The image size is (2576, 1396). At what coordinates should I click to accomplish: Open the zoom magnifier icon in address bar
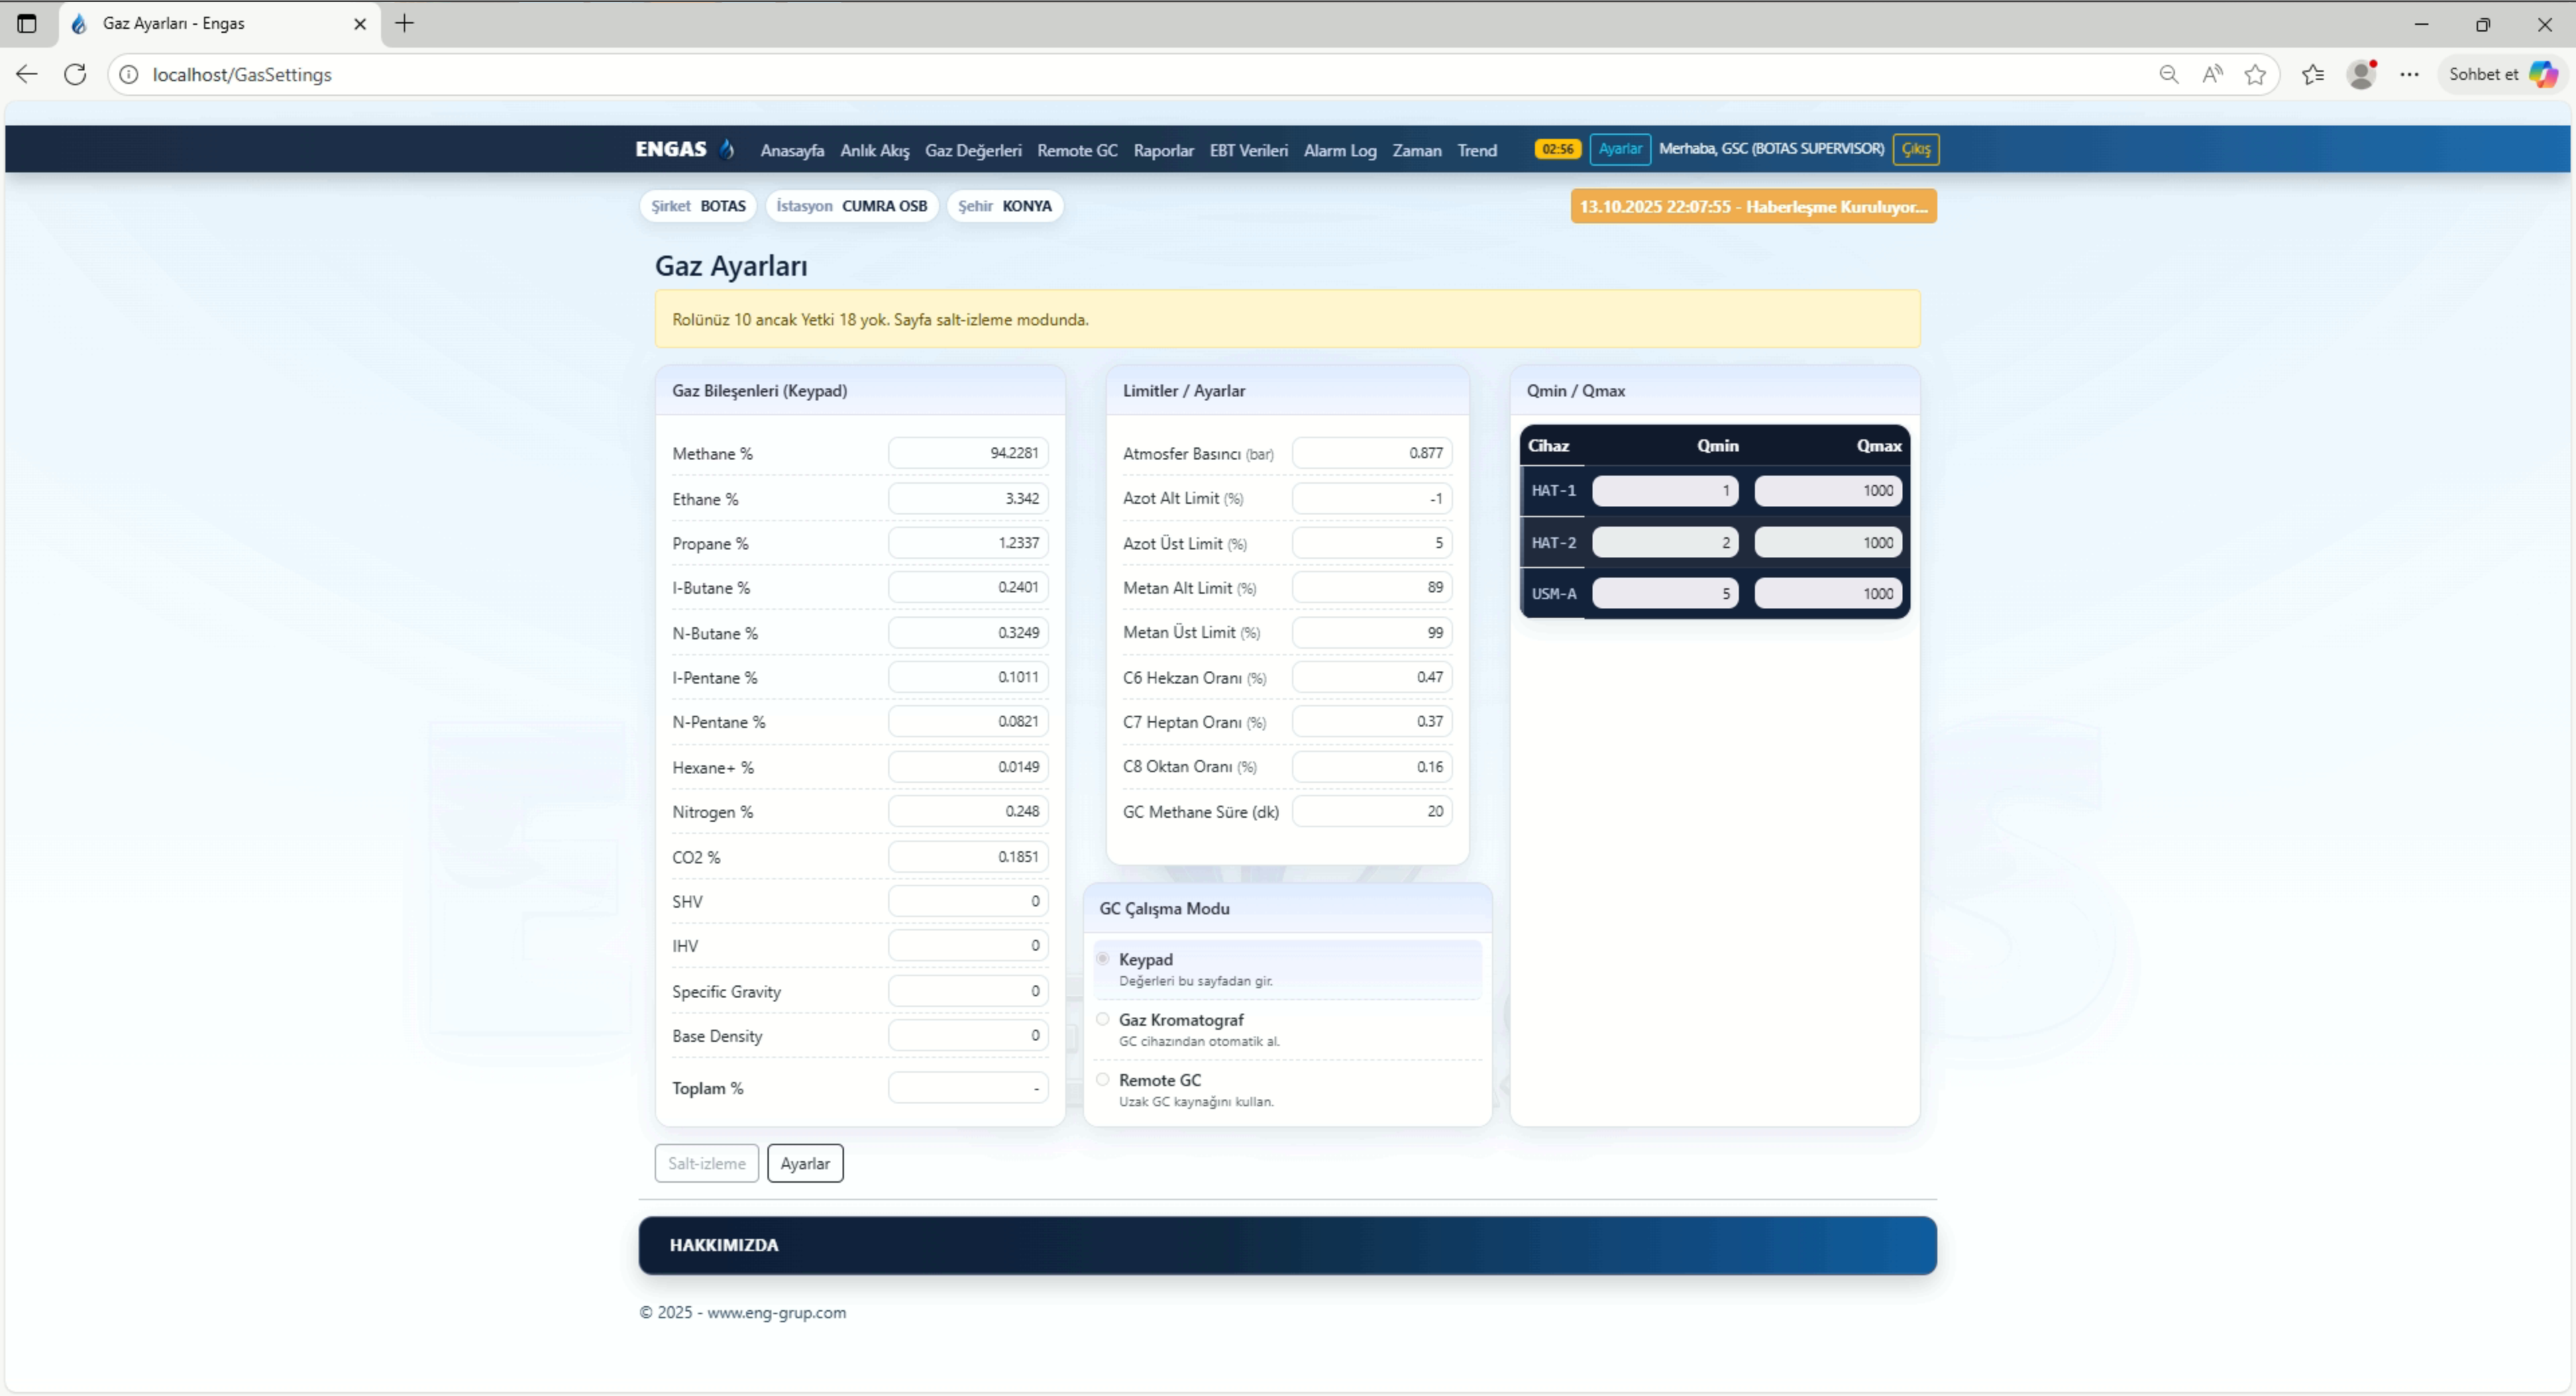[x=2168, y=74]
